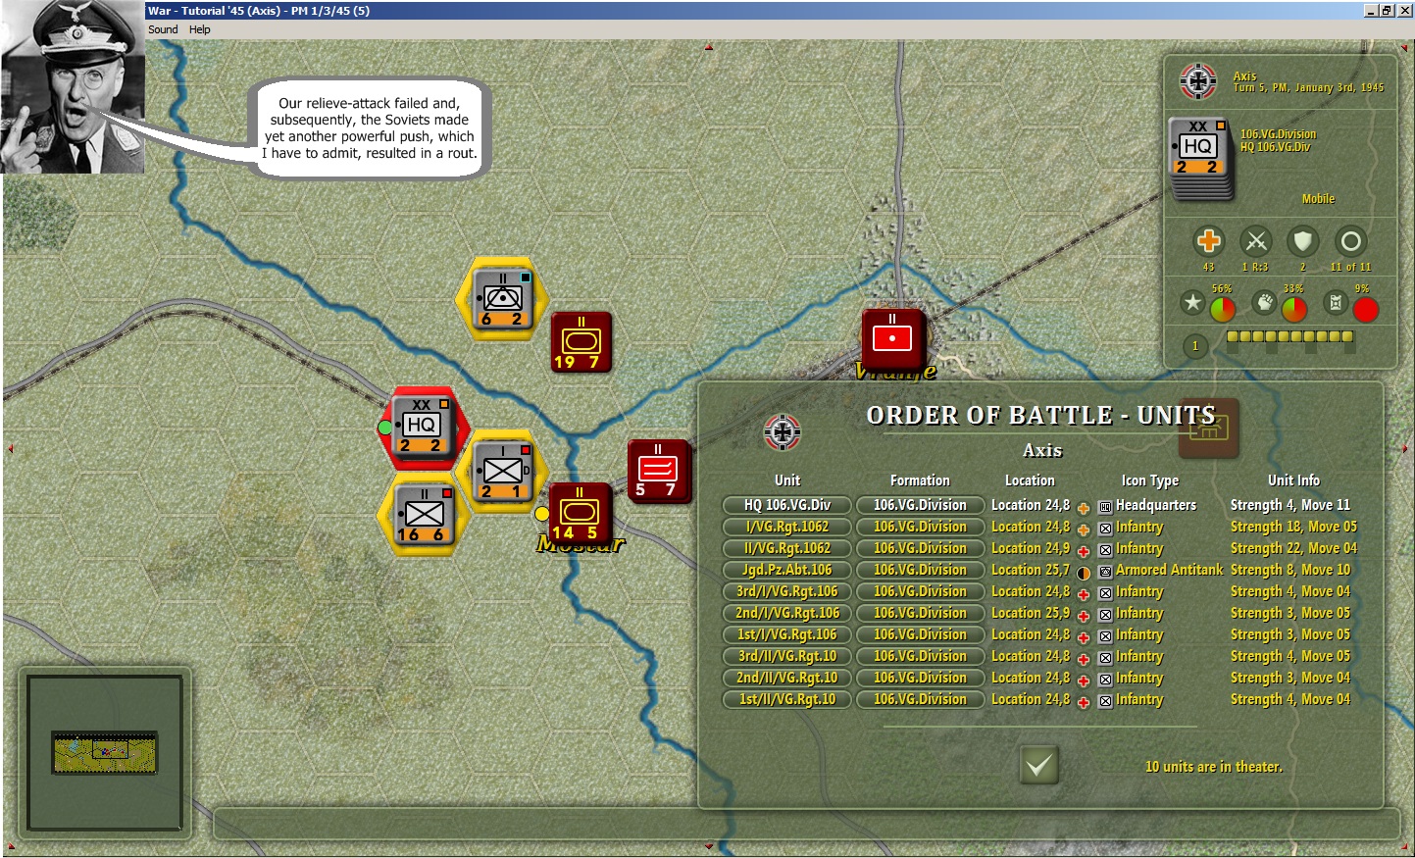
Task: Click the fist morale icon
Action: pos(1265,303)
